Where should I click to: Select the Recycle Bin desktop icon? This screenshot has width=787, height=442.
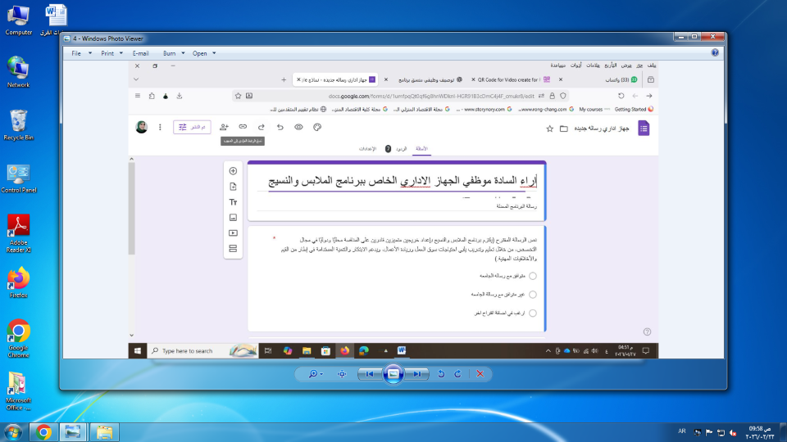coord(18,124)
